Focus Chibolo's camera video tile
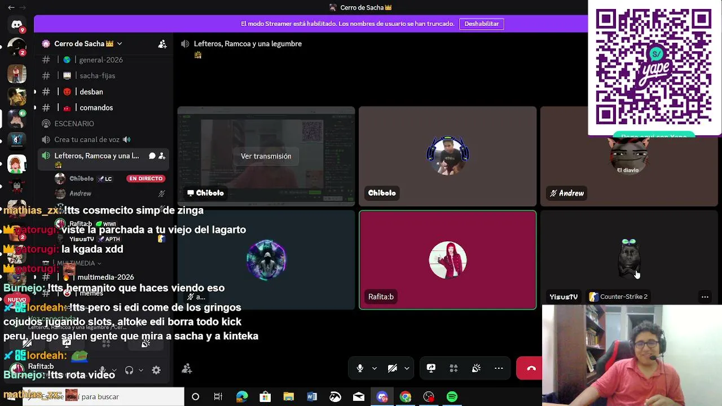 pyautogui.click(x=448, y=156)
